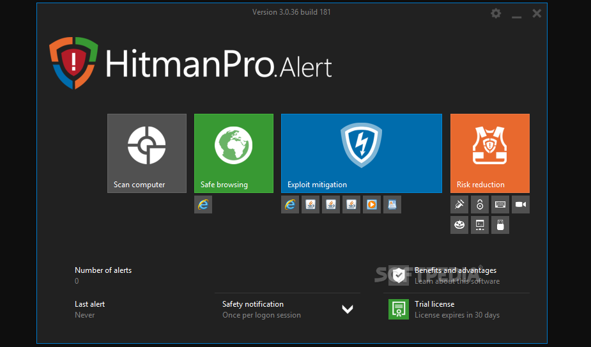Viewport: 591px width, 347px height.
Task: Click the media player icon under Exploit mitigation
Action: 372,204
